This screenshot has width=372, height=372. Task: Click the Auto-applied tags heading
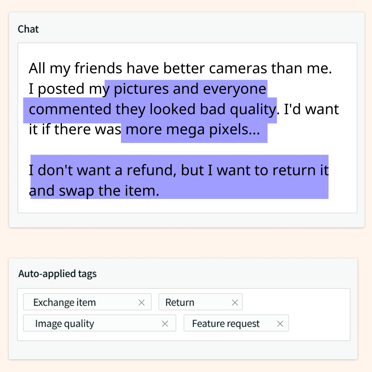(57, 274)
